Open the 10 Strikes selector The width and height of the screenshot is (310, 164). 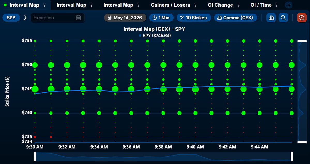point(194,18)
